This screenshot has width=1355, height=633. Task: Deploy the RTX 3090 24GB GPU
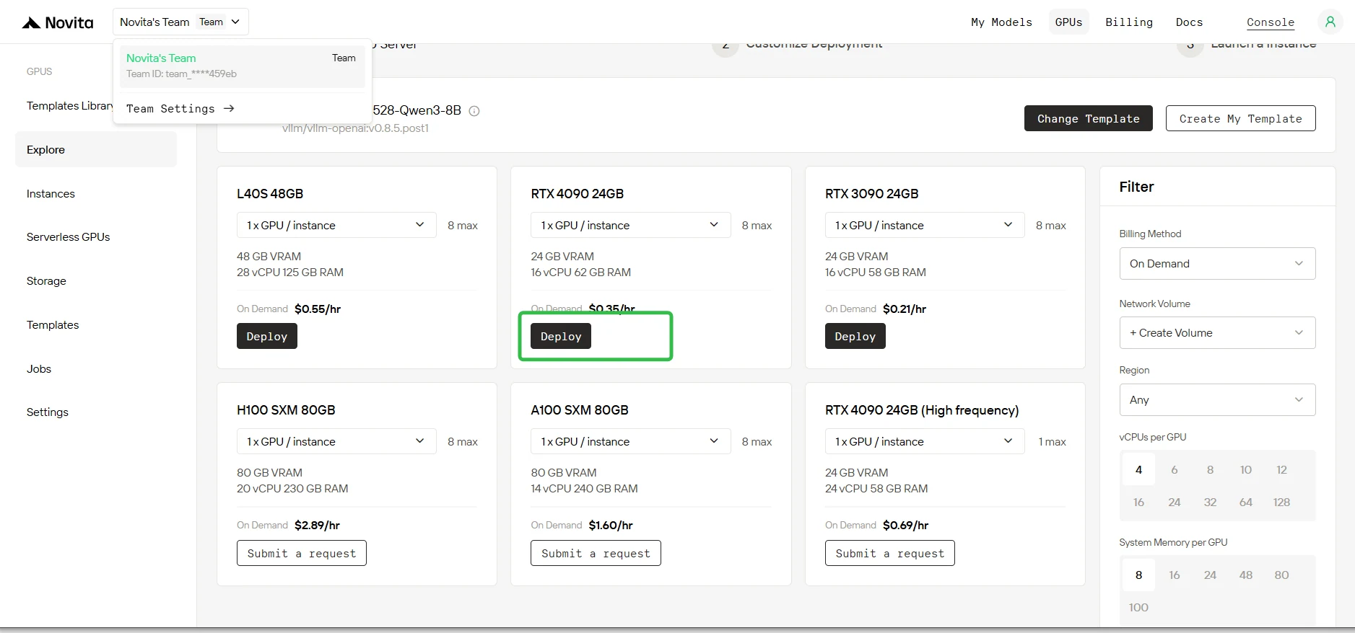(x=855, y=336)
